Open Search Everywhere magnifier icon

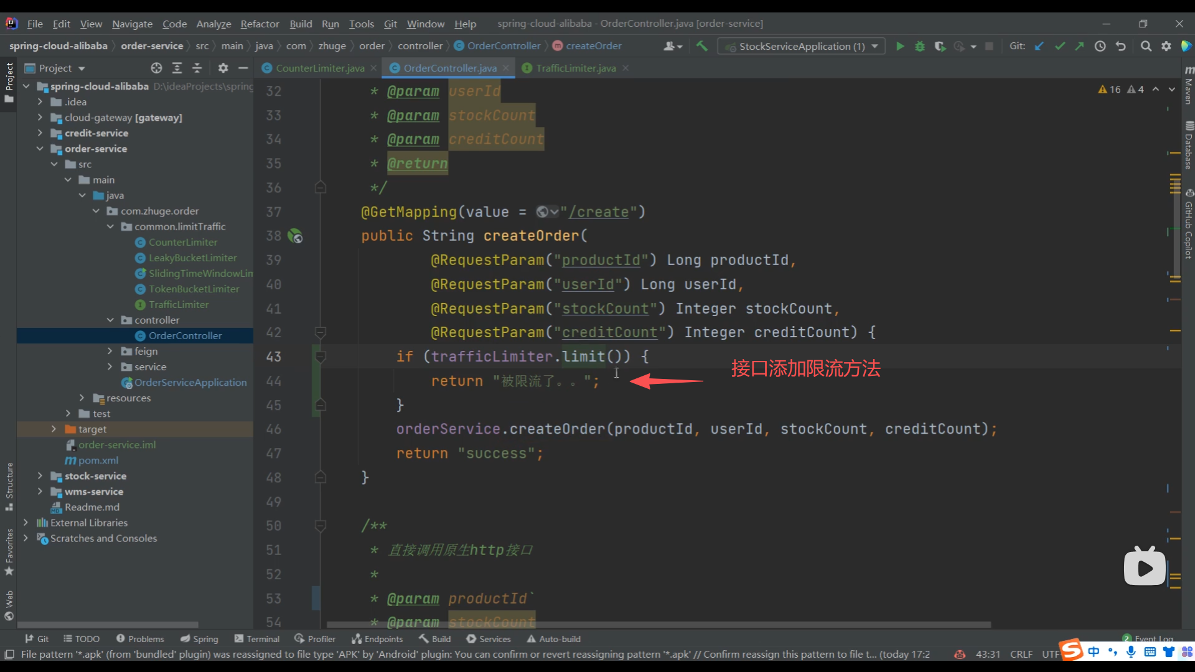pyautogui.click(x=1146, y=46)
